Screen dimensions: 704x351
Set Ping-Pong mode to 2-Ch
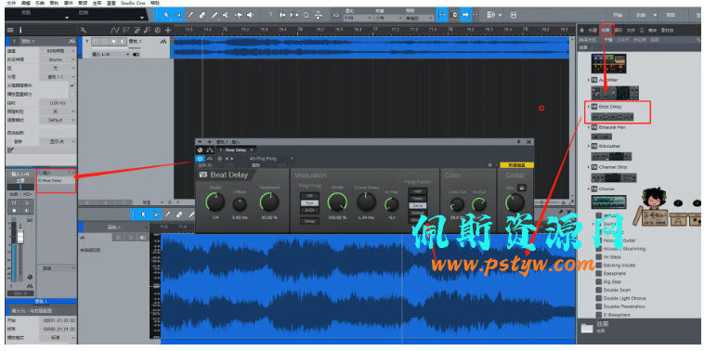(x=310, y=210)
